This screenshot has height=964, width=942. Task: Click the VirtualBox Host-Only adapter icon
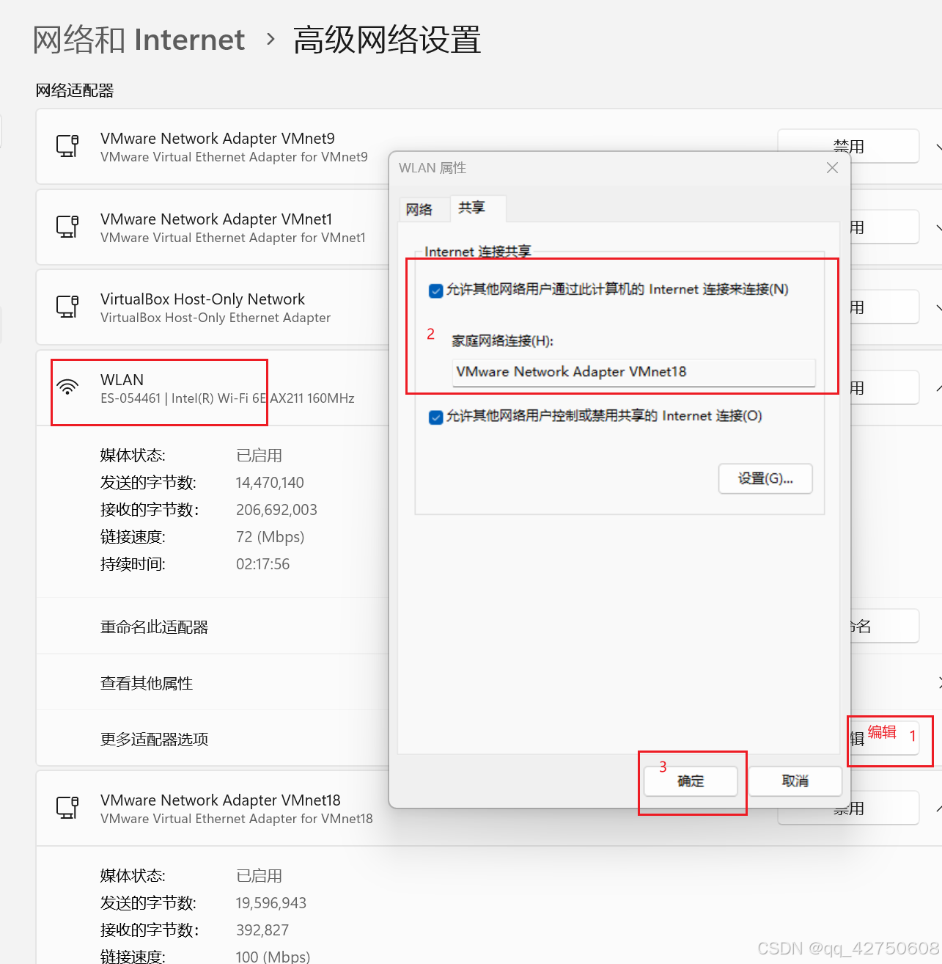(x=67, y=307)
